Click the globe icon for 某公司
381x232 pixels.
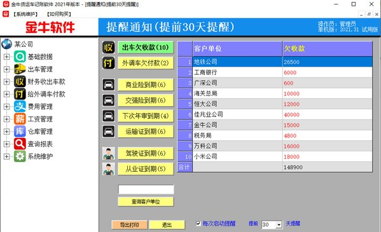pyautogui.click(x=6, y=44)
